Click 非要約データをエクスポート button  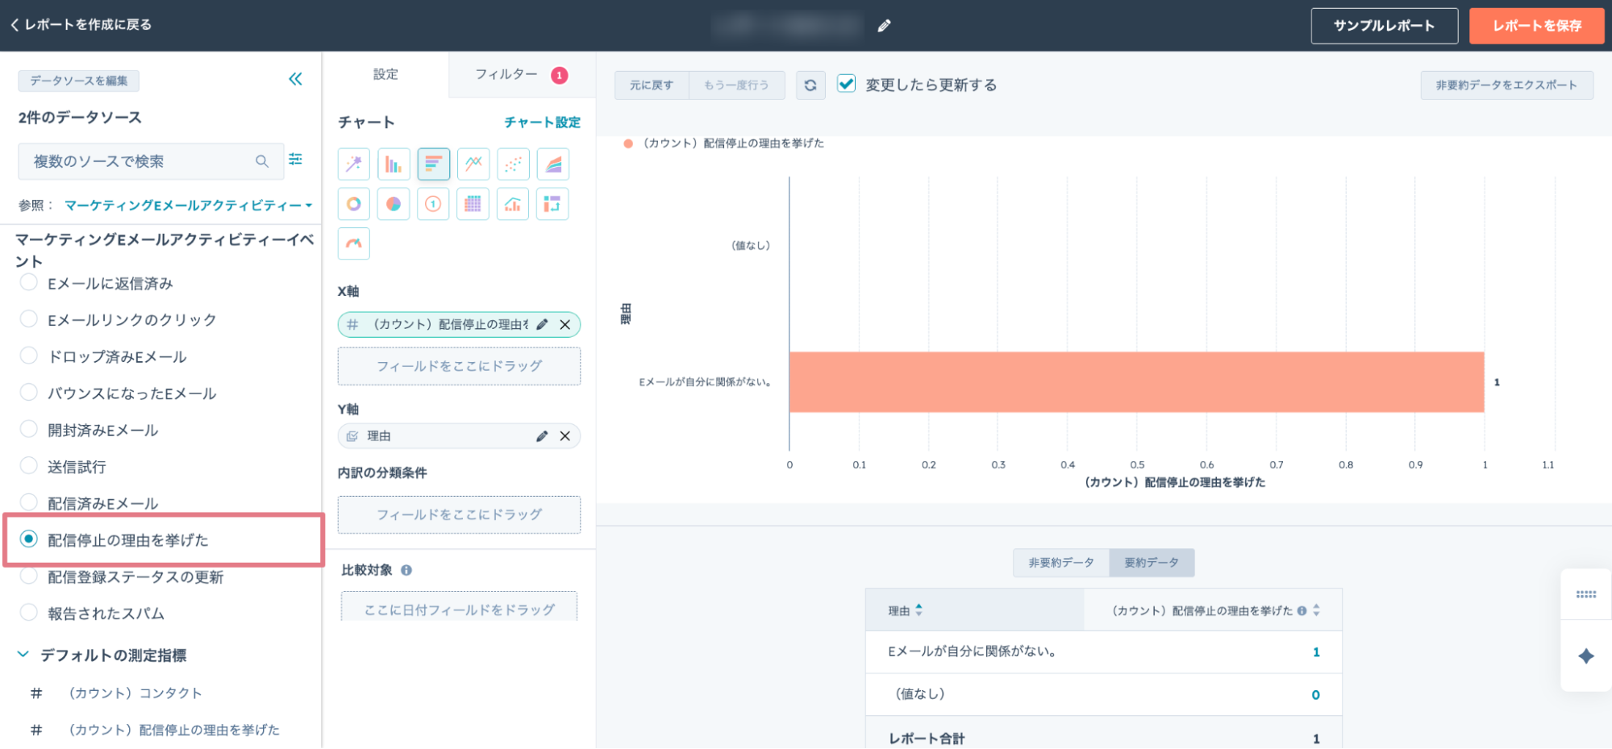point(1506,85)
